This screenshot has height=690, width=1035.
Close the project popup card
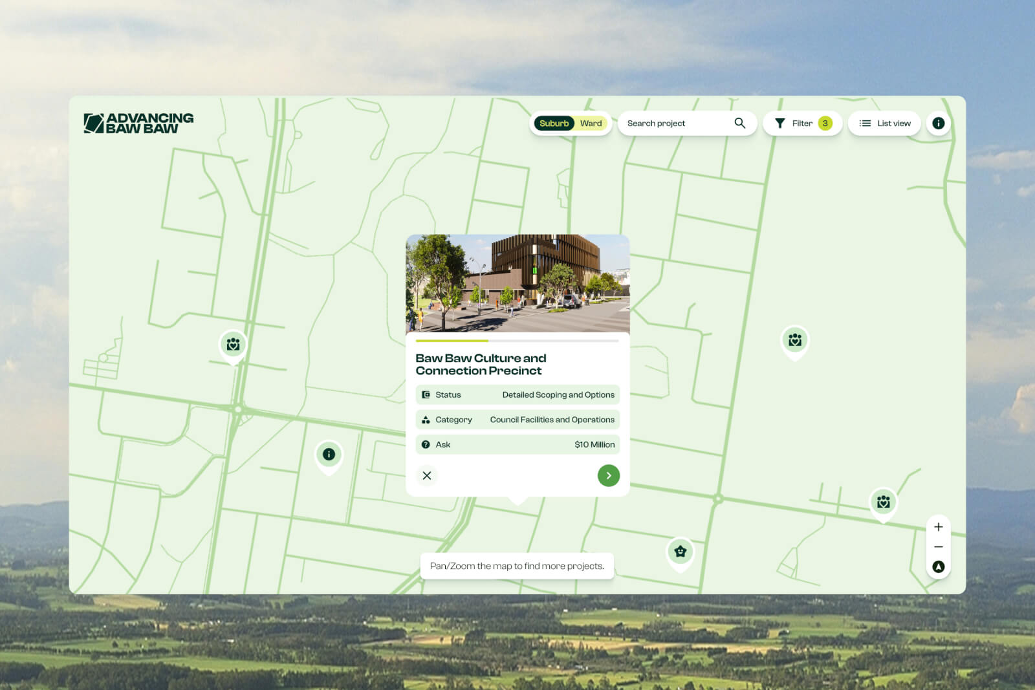(427, 475)
